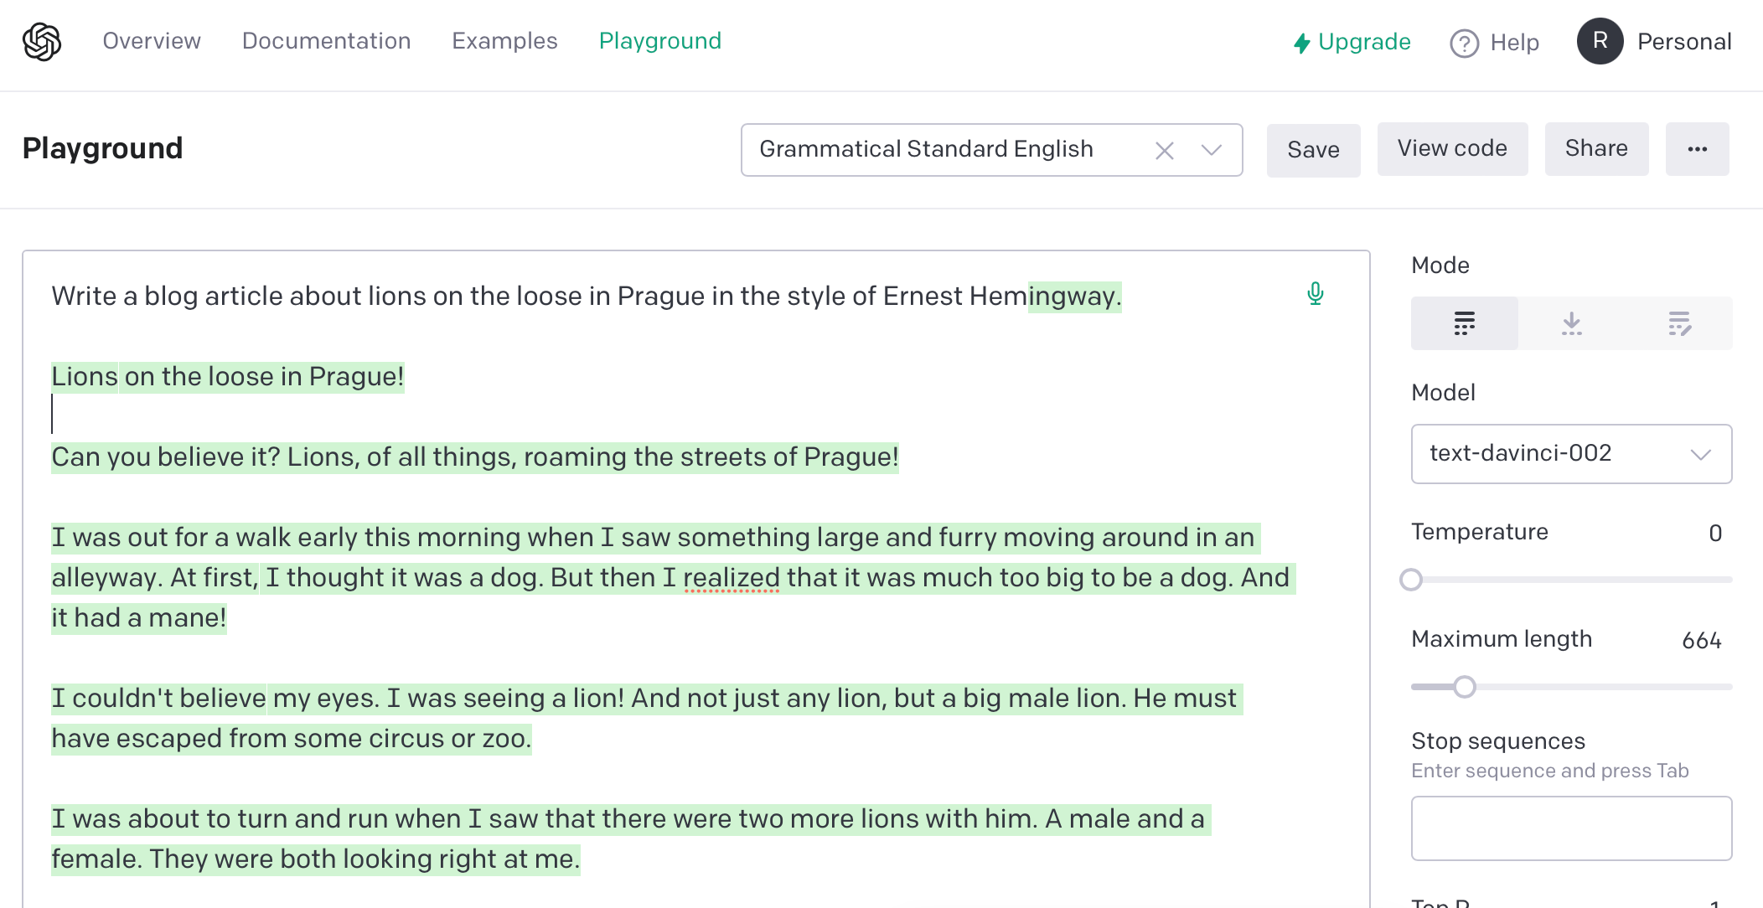Open the Personal account menu
1763x908 pixels.
tap(1683, 42)
